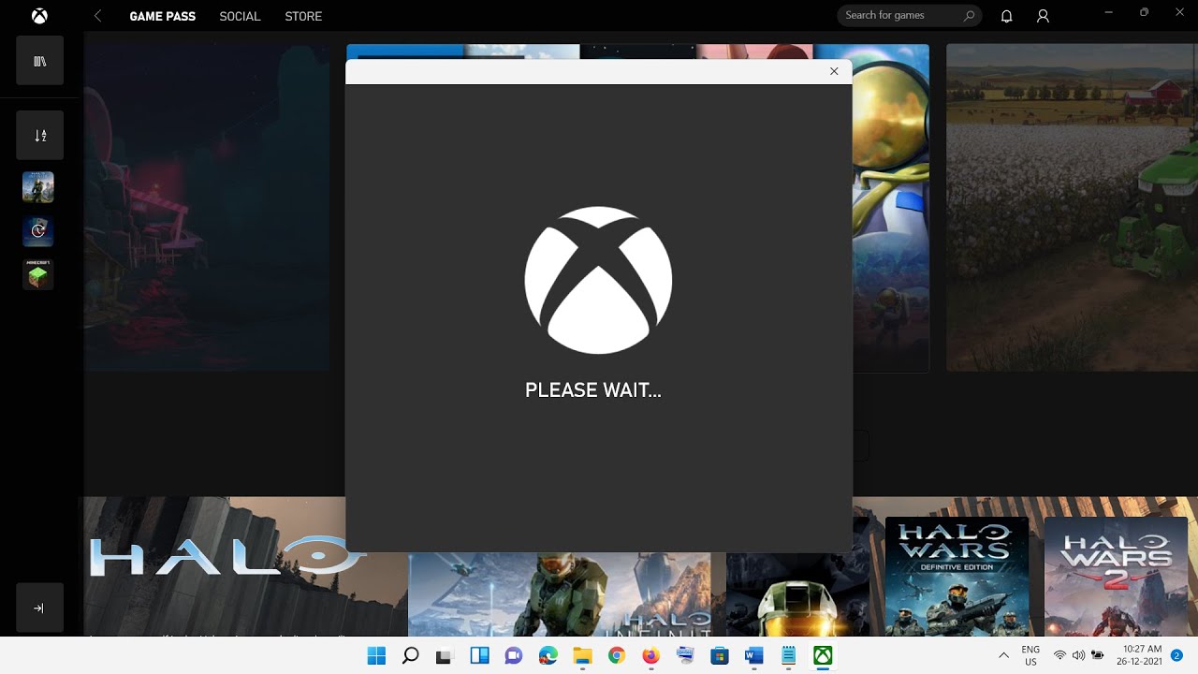Expand the sidebar with arrow icon
This screenshot has height=674, width=1198.
click(x=39, y=608)
